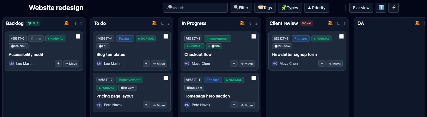Screen dimensions: 427x117
Task: Click plus button on Checkout flow card
Action: pyautogui.click(x=234, y=63)
